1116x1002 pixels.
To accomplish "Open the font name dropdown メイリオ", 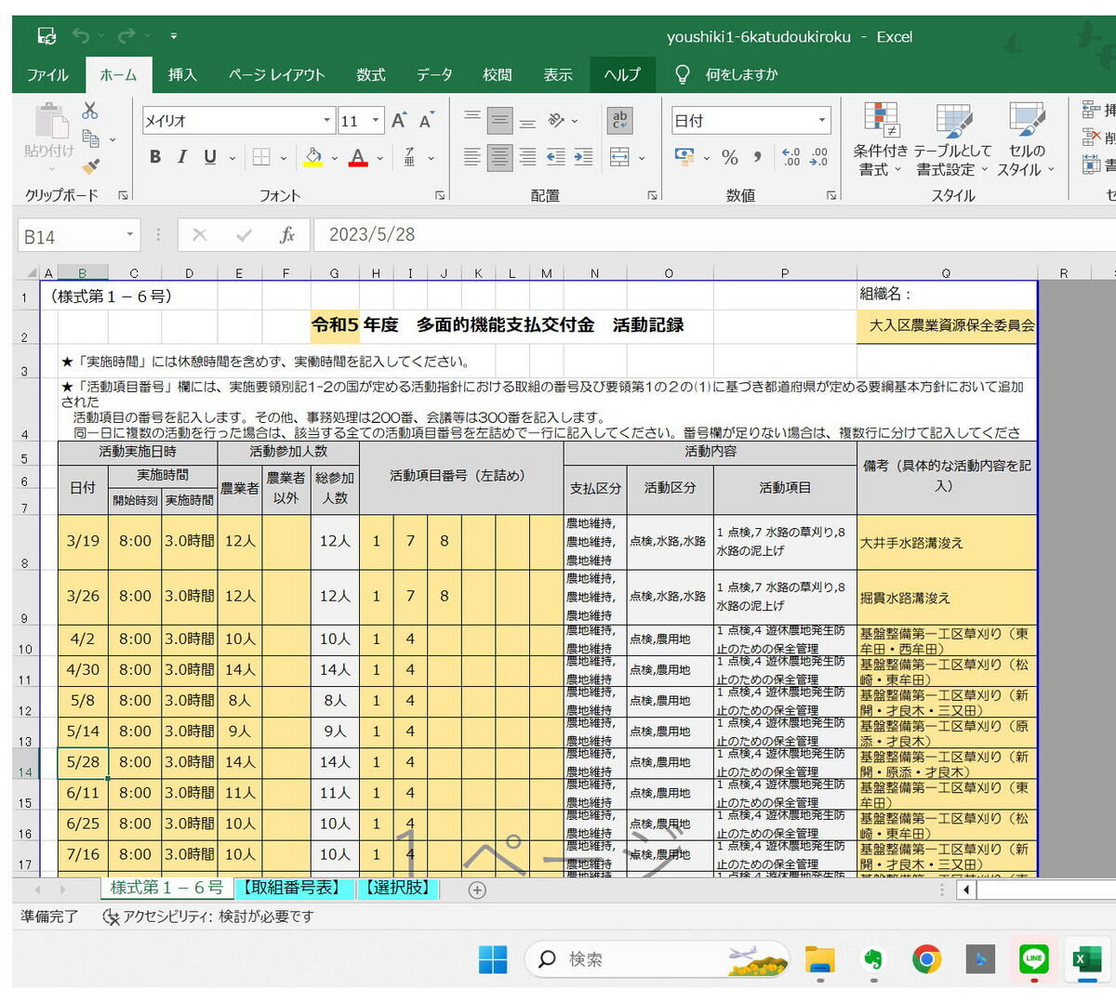I will click(x=238, y=120).
